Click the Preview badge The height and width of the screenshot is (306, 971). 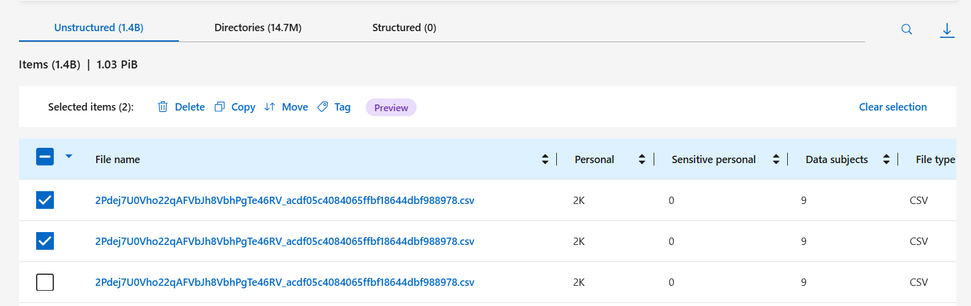391,107
